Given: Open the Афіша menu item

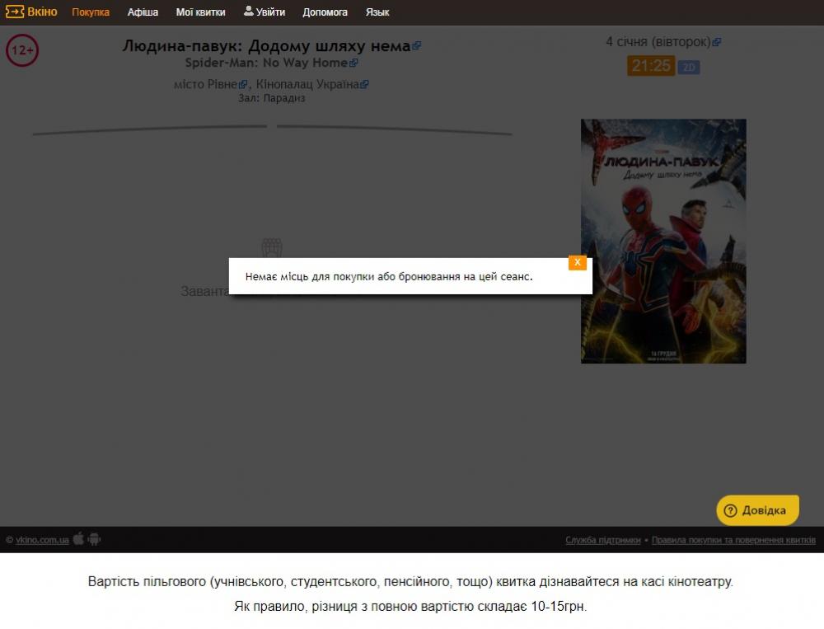Looking at the screenshot, I should click(143, 12).
